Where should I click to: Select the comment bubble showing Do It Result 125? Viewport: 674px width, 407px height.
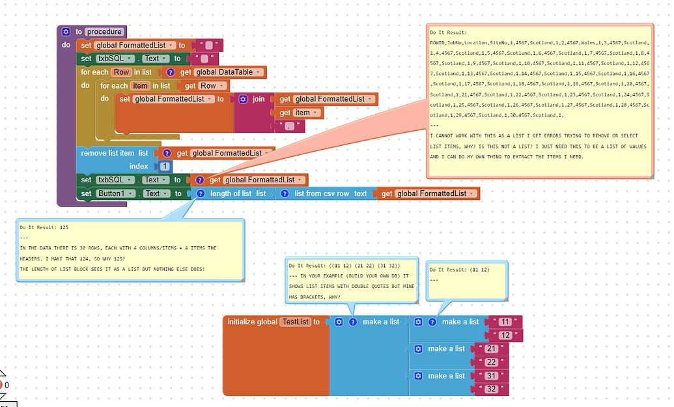(x=130, y=251)
